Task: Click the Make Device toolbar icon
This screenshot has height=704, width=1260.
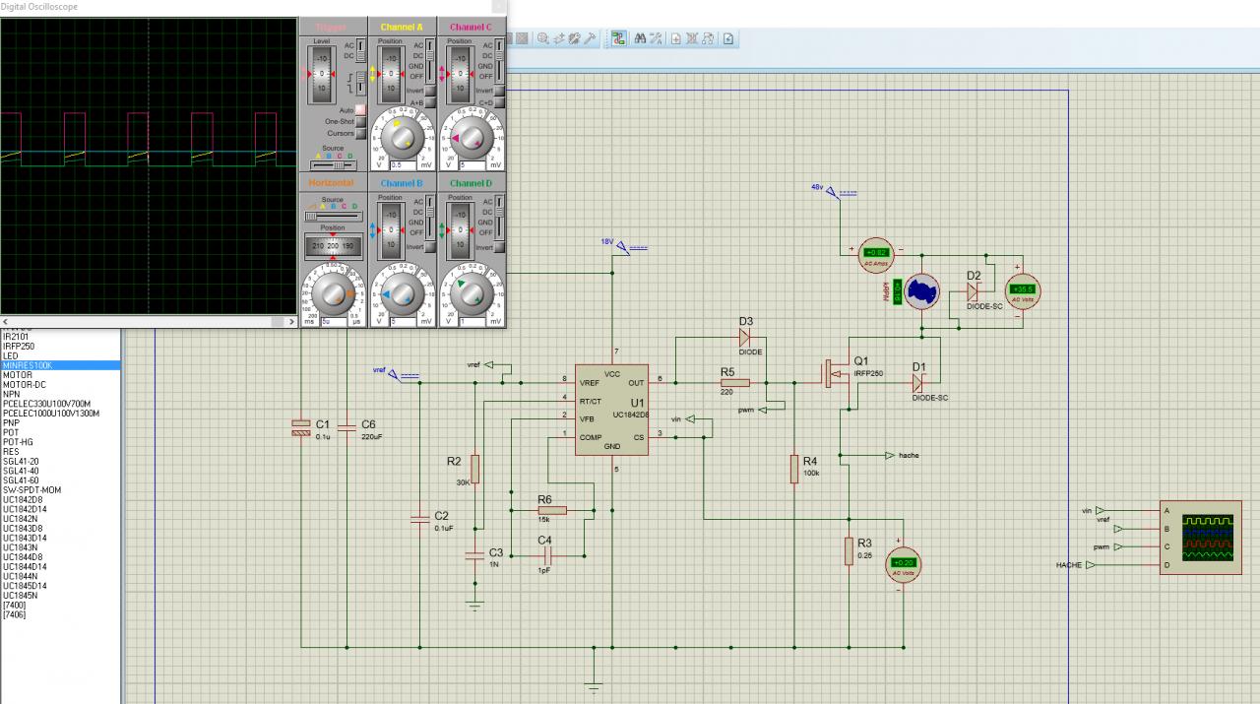Action: tap(558, 39)
